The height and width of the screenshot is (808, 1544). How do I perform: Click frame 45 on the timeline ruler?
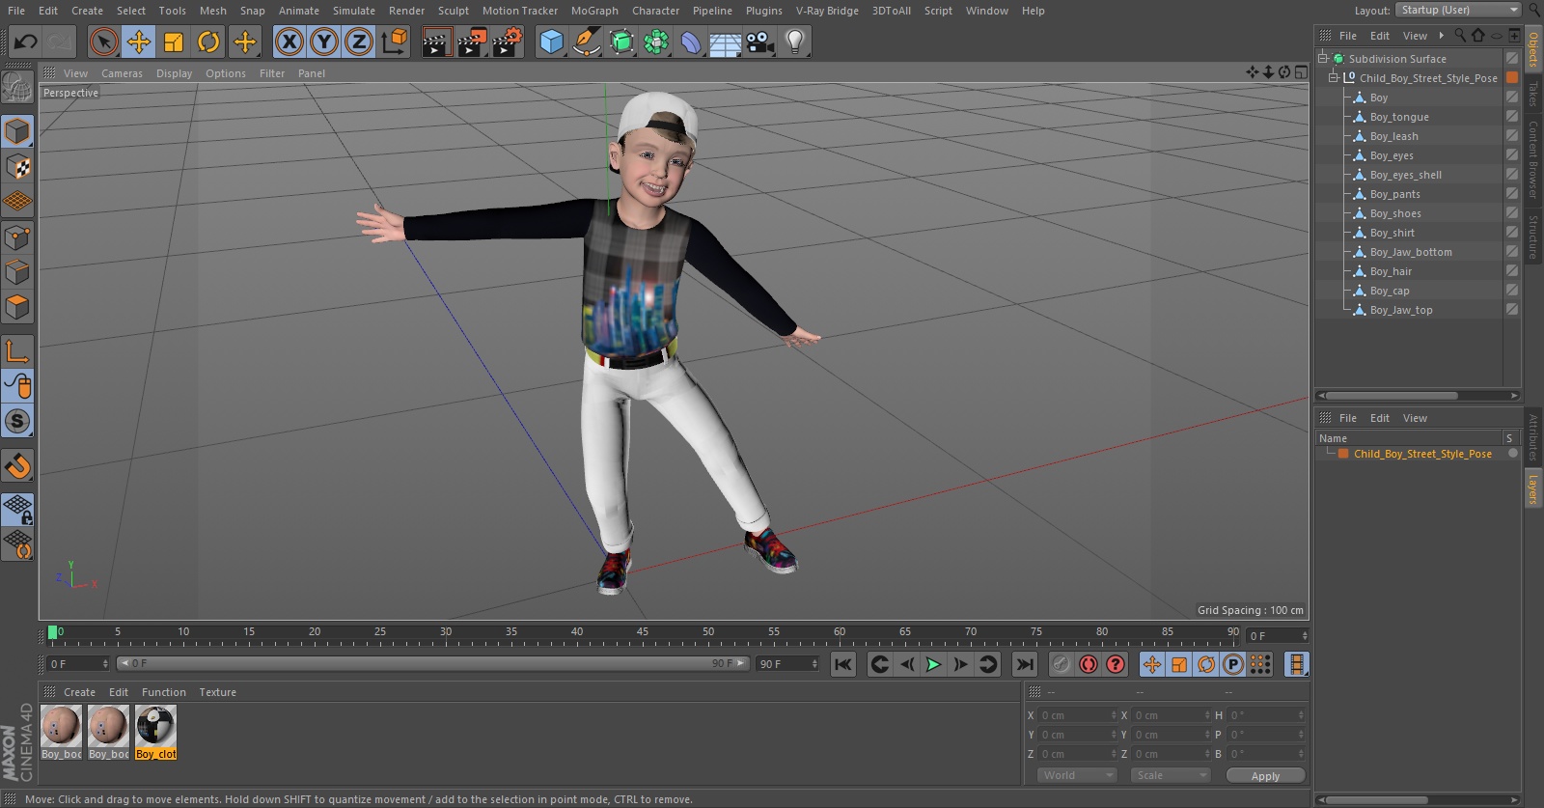coord(643,632)
